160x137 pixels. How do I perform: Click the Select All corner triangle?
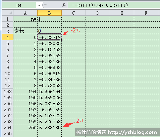(8, 13)
